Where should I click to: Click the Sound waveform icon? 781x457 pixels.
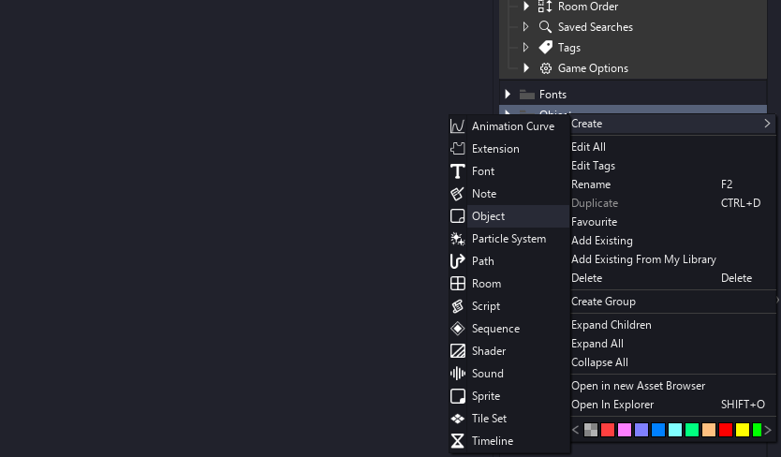(x=457, y=374)
